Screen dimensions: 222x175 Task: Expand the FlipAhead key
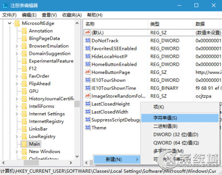tap(17, 84)
